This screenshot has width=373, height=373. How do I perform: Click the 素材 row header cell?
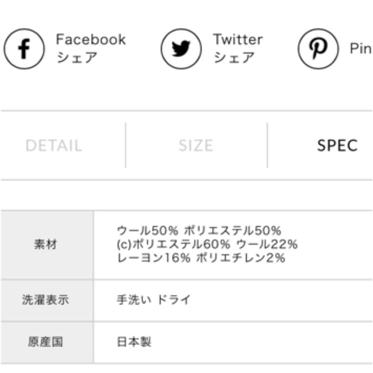(x=47, y=245)
